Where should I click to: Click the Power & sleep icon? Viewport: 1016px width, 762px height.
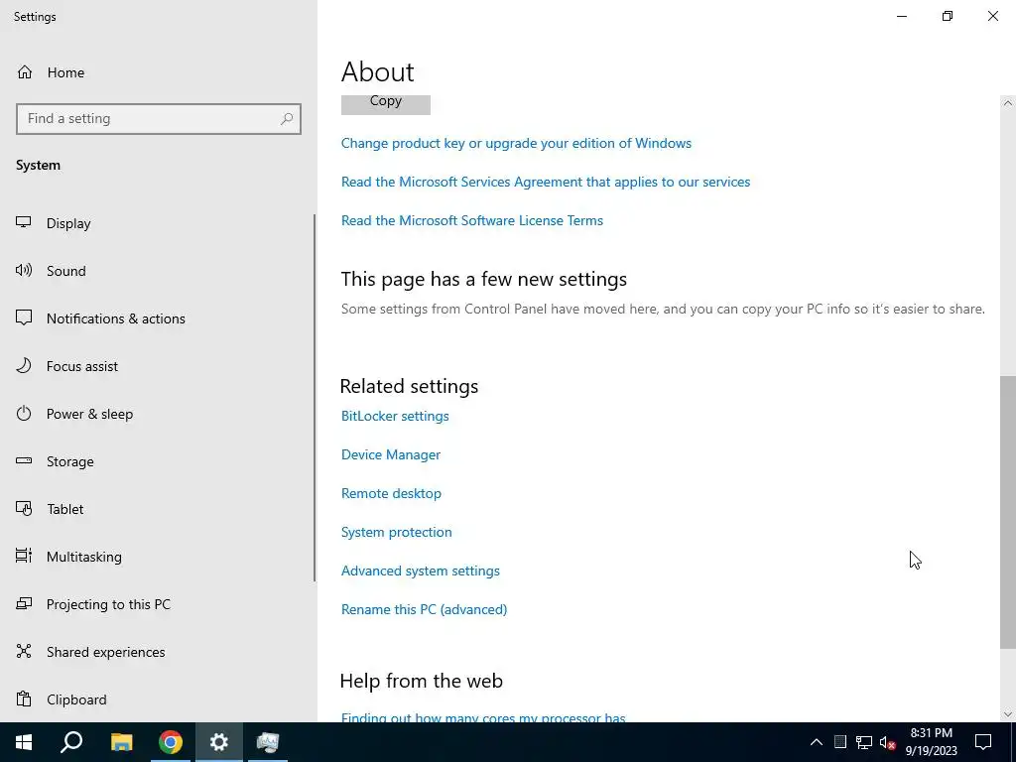pyautogui.click(x=24, y=414)
